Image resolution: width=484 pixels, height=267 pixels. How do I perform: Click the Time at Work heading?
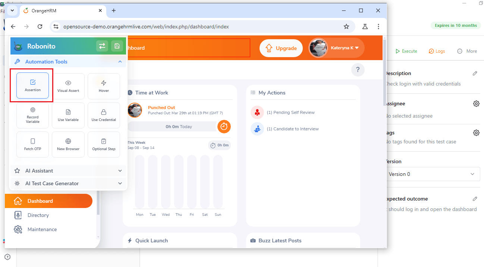click(x=152, y=93)
